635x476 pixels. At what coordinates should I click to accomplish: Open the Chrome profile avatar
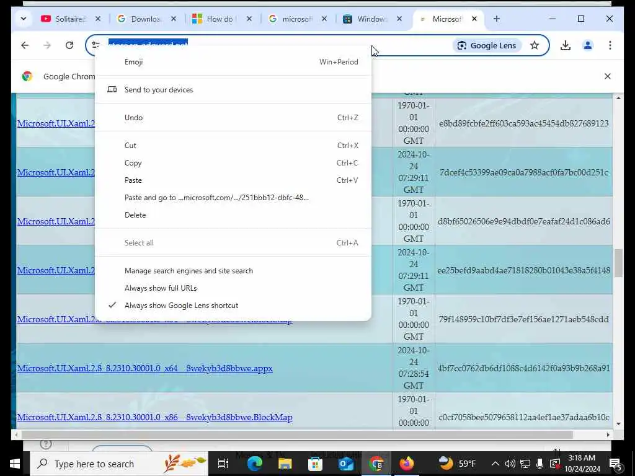point(588,45)
